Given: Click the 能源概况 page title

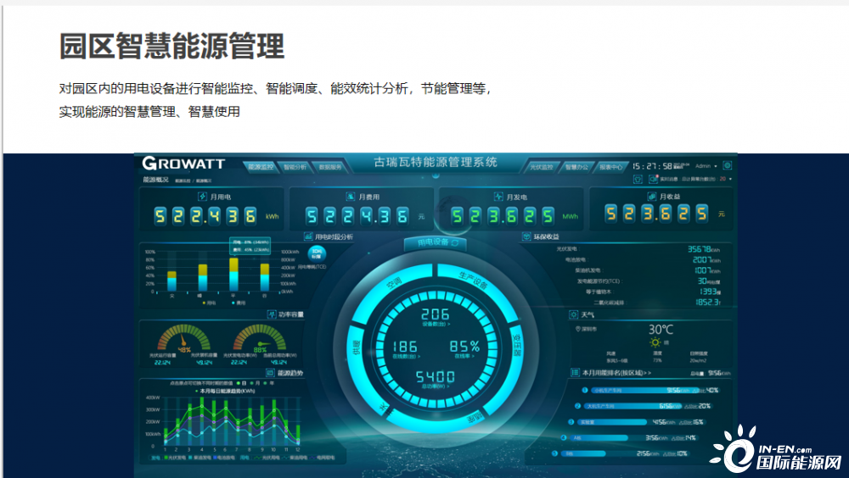Looking at the screenshot, I should (155, 180).
